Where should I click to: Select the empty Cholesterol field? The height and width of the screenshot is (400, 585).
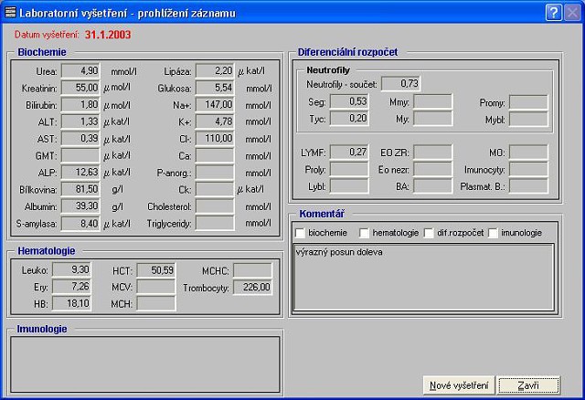[215, 206]
